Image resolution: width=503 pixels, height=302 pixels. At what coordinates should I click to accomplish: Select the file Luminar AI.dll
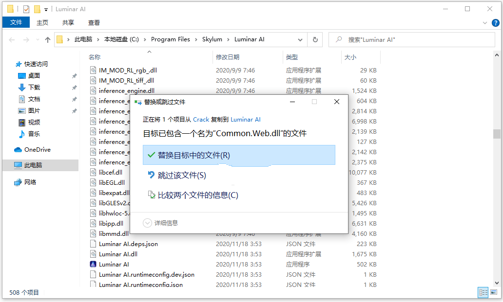tap(118, 254)
